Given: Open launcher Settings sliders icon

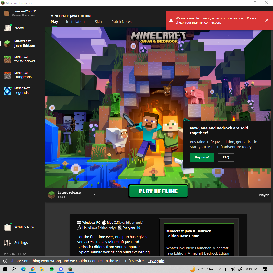Looking at the screenshot, I should (7, 243).
